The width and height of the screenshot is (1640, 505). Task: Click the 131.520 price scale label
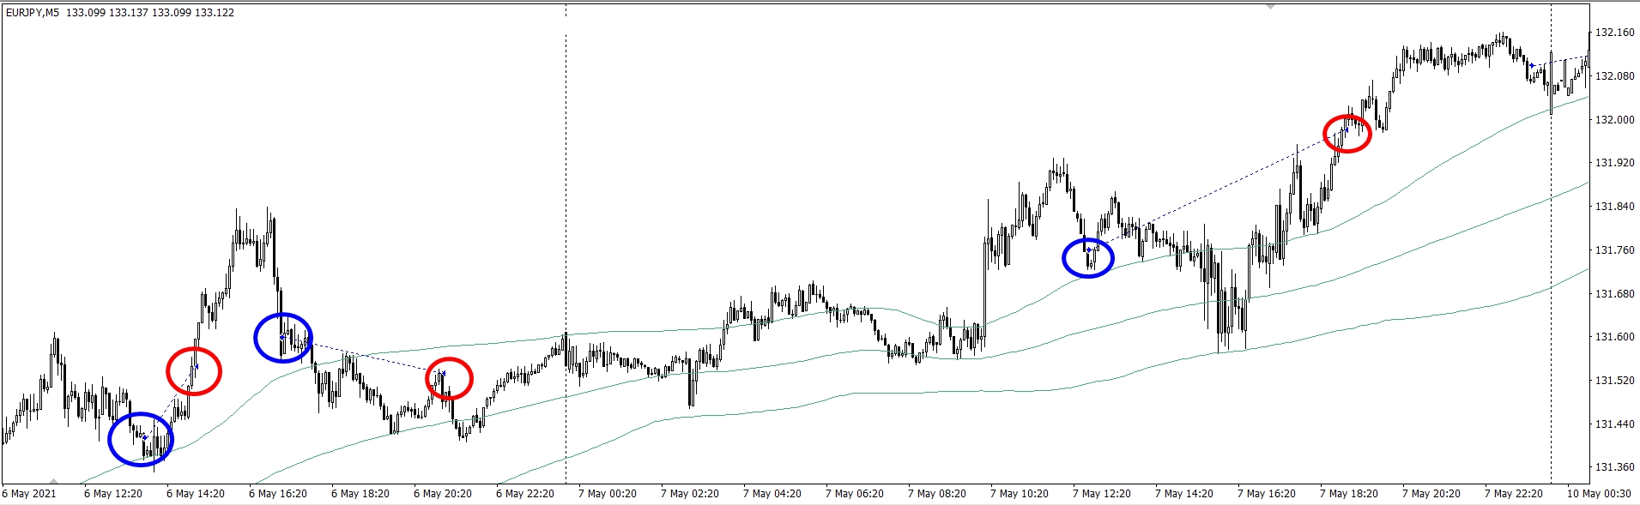click(x=1614, y=381)
